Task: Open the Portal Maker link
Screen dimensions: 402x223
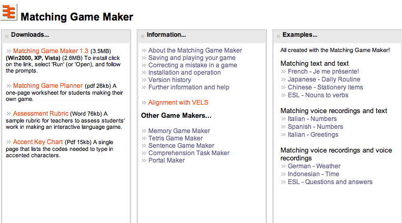Action: click(166, 160)
